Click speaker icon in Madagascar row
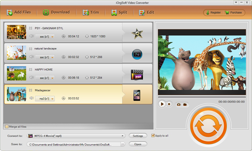The image size is (252, 151). tap(31, 98)
